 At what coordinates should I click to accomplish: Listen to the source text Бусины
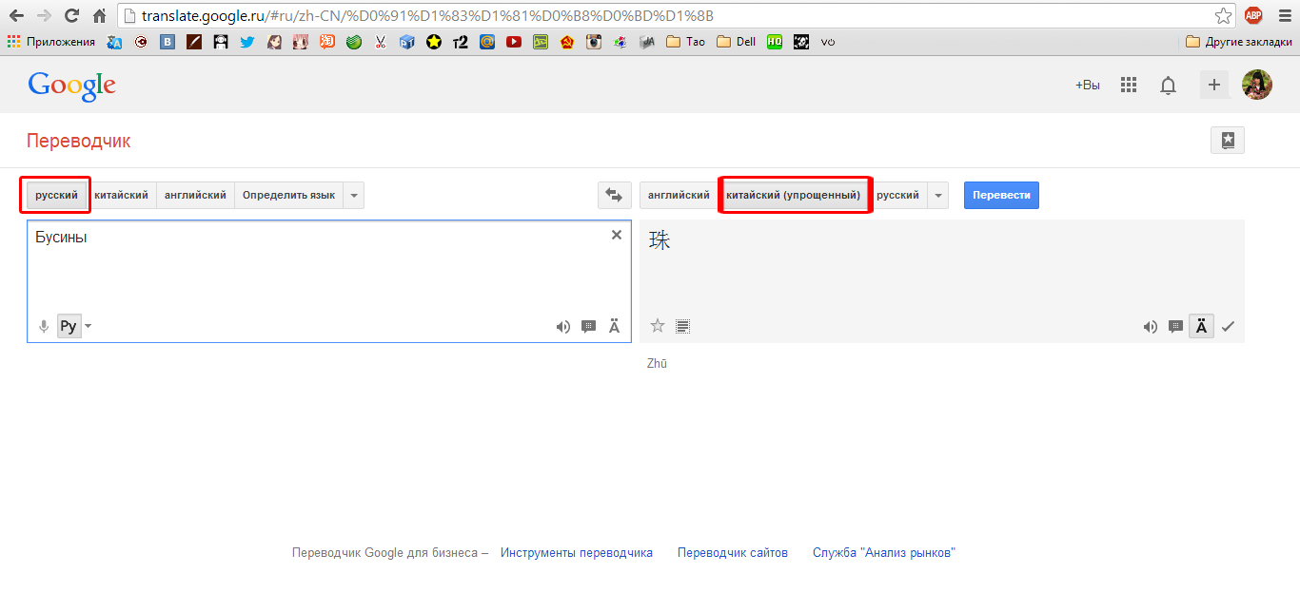click(x=563, y=327)
